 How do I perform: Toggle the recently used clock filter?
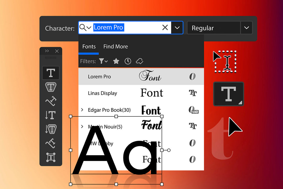click(128, 61)
